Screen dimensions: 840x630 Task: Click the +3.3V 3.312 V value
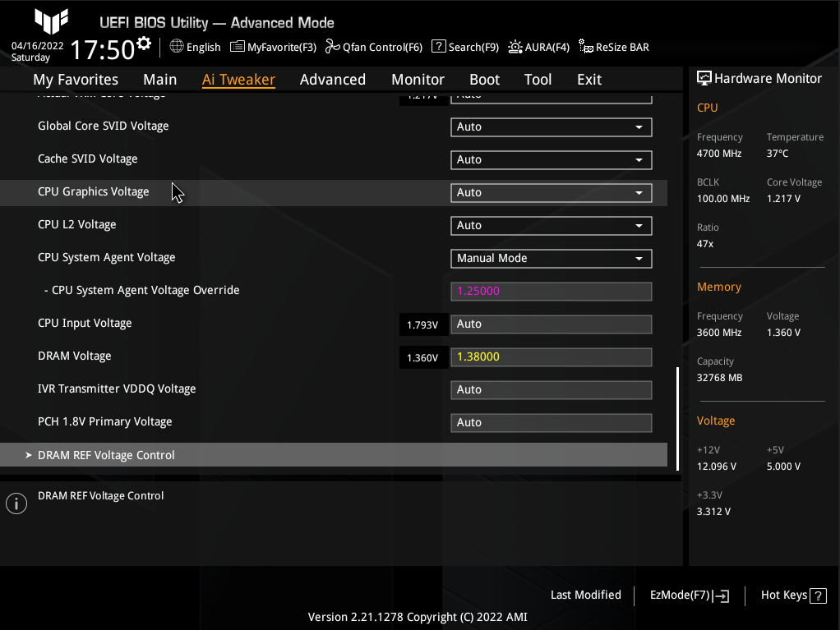(713, 512)
